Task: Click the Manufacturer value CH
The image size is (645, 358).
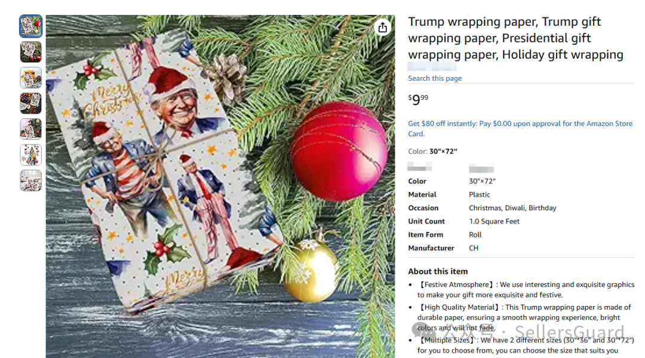Action: coord(474,248)
